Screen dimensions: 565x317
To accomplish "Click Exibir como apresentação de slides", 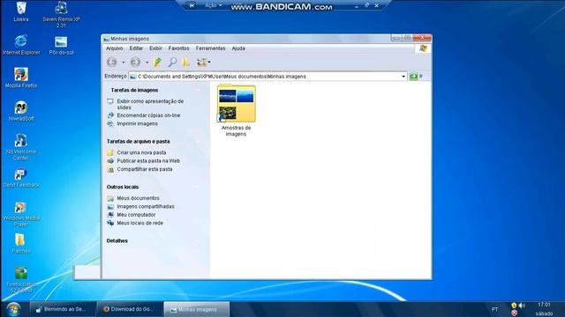I will pyautogui.click(x=150, y=104).
